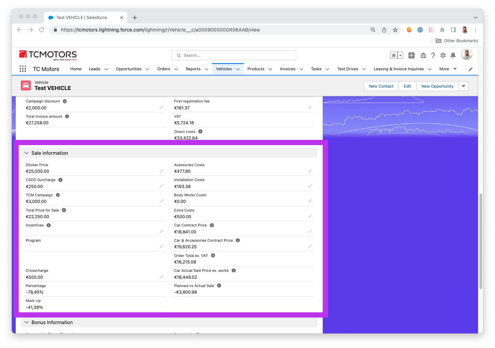The width and height of the screenshot is (495, 348).
Task: Open the Salesforce Help question mark
Action: click(433, 55)
